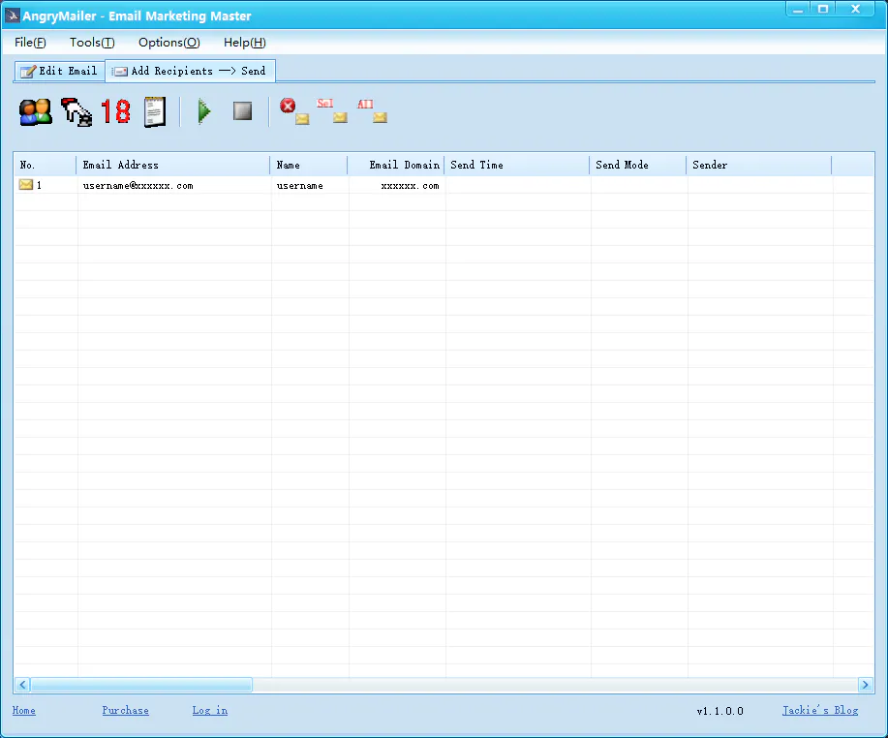The width and height of the screenshot is (888, 738).
Task: Click the red 18 toolbar icon
Action: tap(115, 111)
